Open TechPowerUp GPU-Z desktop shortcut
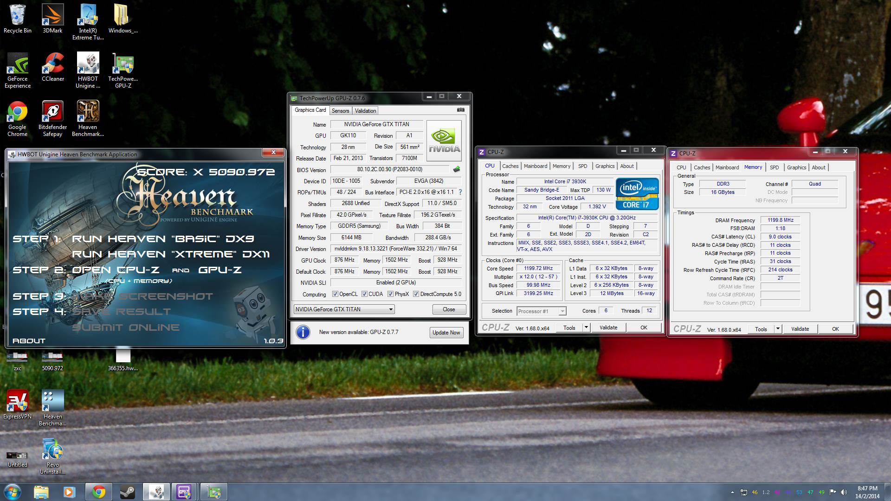This screenshot has height=501, width=891. pos(123,70)
